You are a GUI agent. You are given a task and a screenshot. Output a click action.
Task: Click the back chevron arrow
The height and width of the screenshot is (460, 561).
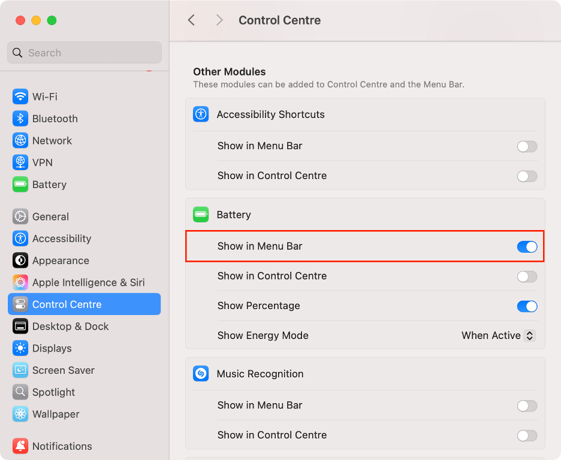click(191, 20)
